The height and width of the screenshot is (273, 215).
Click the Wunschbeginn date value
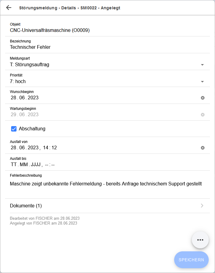[x=25, y=98]
